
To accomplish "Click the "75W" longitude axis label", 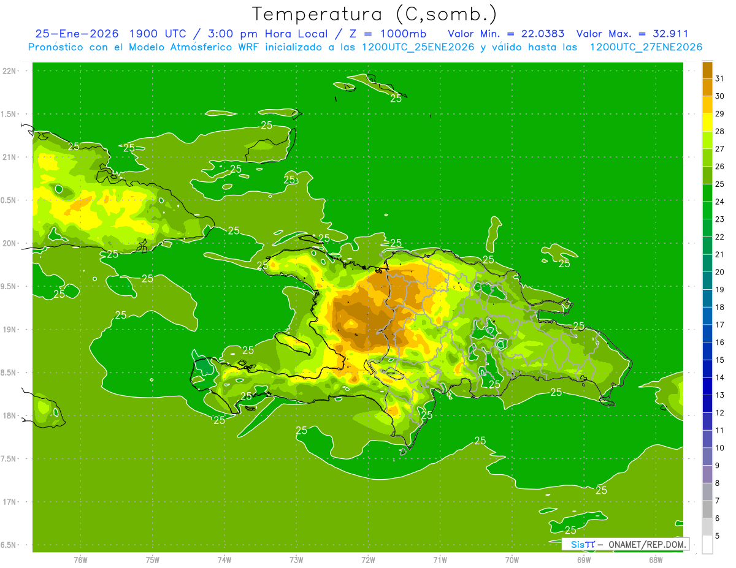I will coord(153,560).
